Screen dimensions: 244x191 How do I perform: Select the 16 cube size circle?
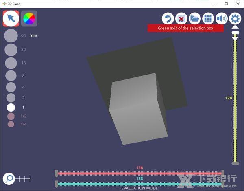click(x=11, y=63)
